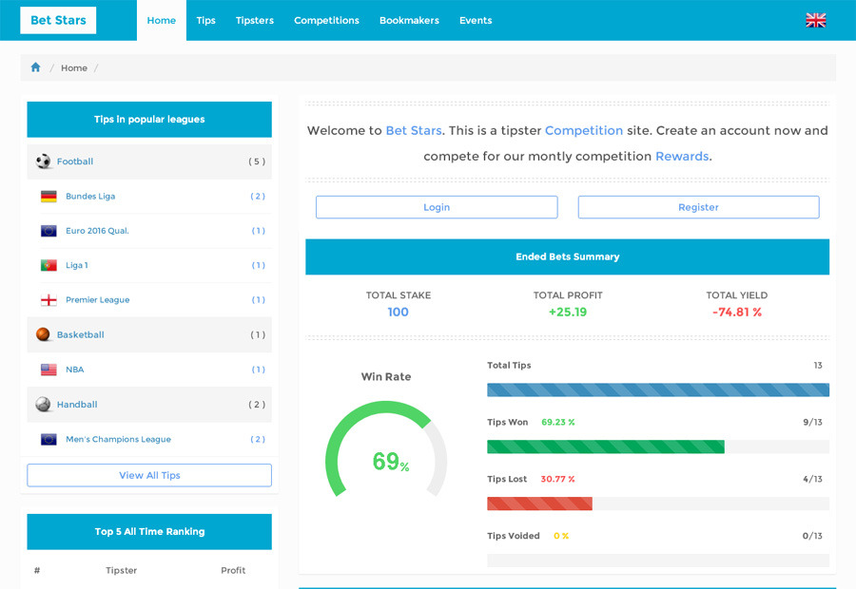Click the red Tips Lost progress bar
856x589 pixels.
point(539,503)
